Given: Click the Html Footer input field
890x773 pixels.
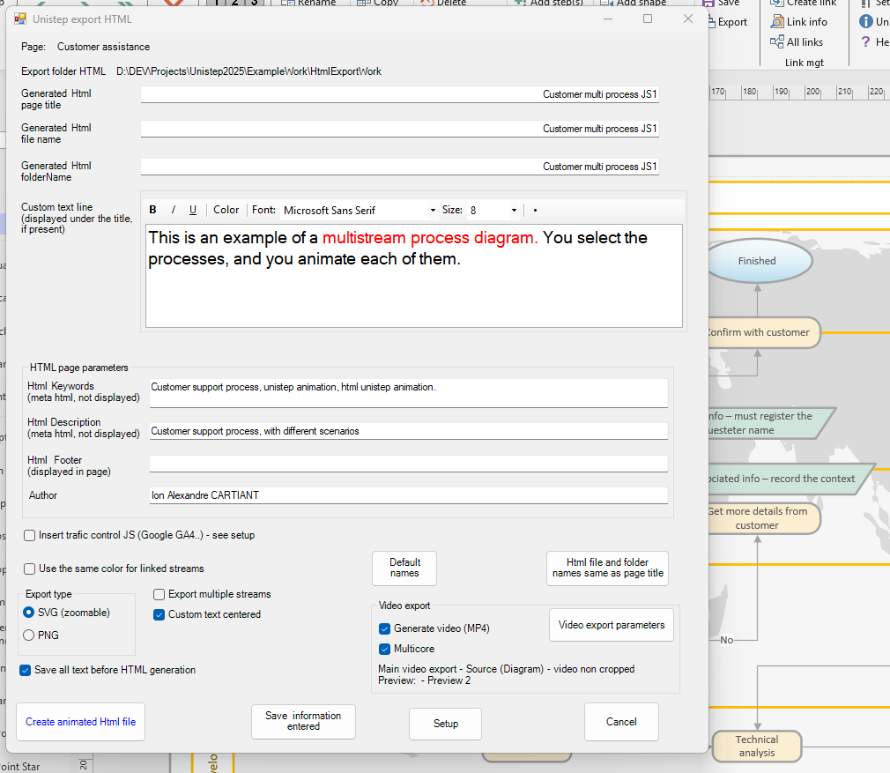Looking at the screenshot, I should point(408,464).
